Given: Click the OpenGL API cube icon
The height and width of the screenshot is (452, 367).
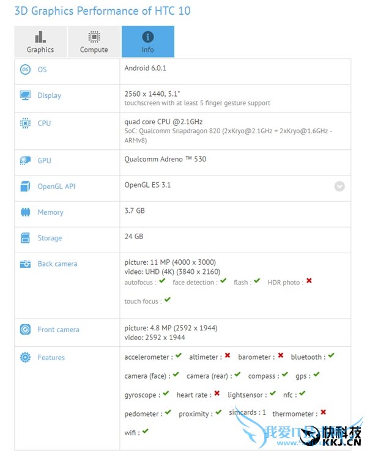Looking at the screenshot, I should 25,187.
